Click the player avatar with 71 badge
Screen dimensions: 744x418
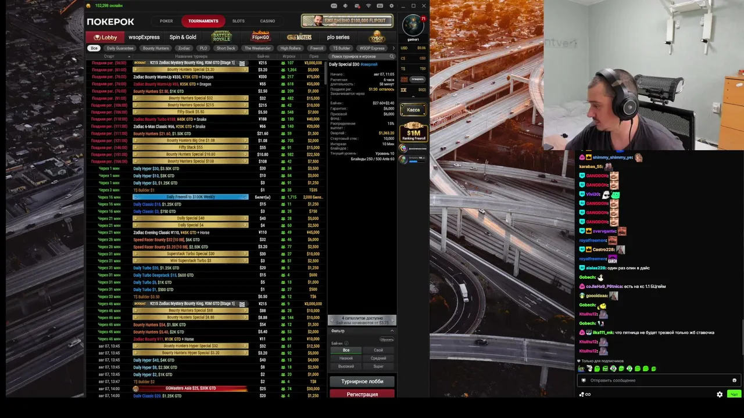[413, 26]
